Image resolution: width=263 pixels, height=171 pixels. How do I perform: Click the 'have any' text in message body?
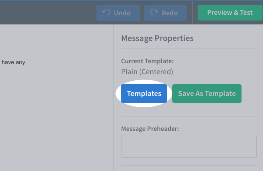pyautogui.click(x=14, y=62)
